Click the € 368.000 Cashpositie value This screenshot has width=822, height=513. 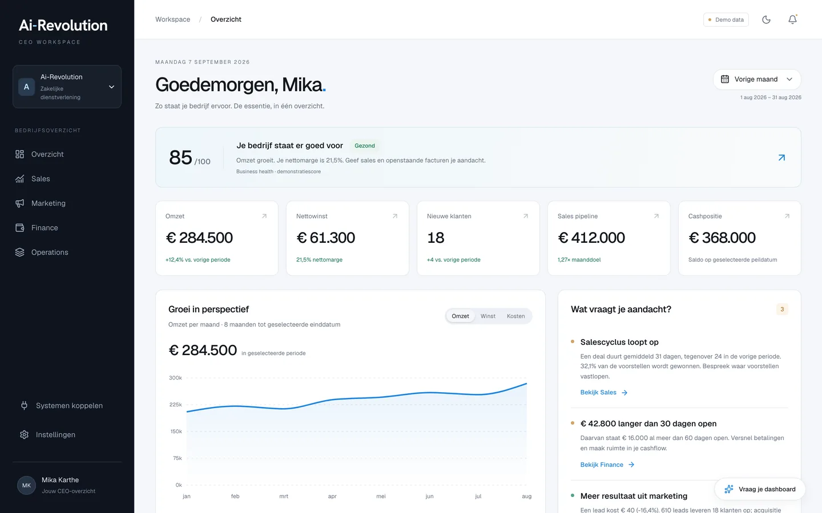point(722,238)
